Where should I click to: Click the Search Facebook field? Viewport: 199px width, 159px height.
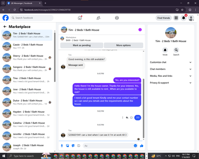[x=32, y=18]
